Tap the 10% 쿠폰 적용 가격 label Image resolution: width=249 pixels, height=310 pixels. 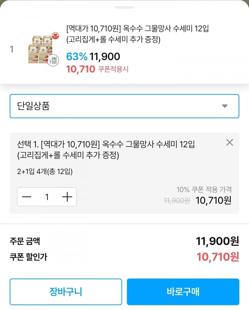tap(204, 189)
